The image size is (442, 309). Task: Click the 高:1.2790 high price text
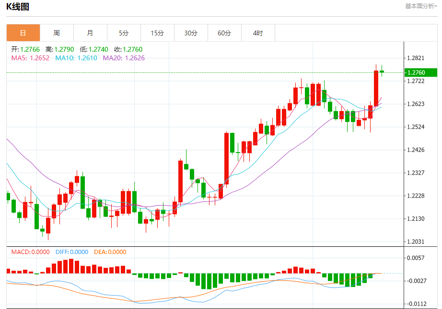tap(60, 49)
